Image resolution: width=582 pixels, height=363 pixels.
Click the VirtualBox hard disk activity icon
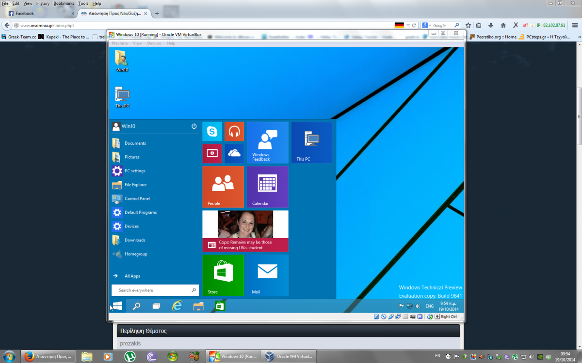[376, 317]
